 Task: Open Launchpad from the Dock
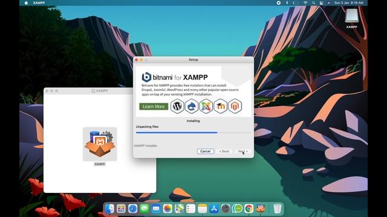pyautogui.click(x=121, y=209)
